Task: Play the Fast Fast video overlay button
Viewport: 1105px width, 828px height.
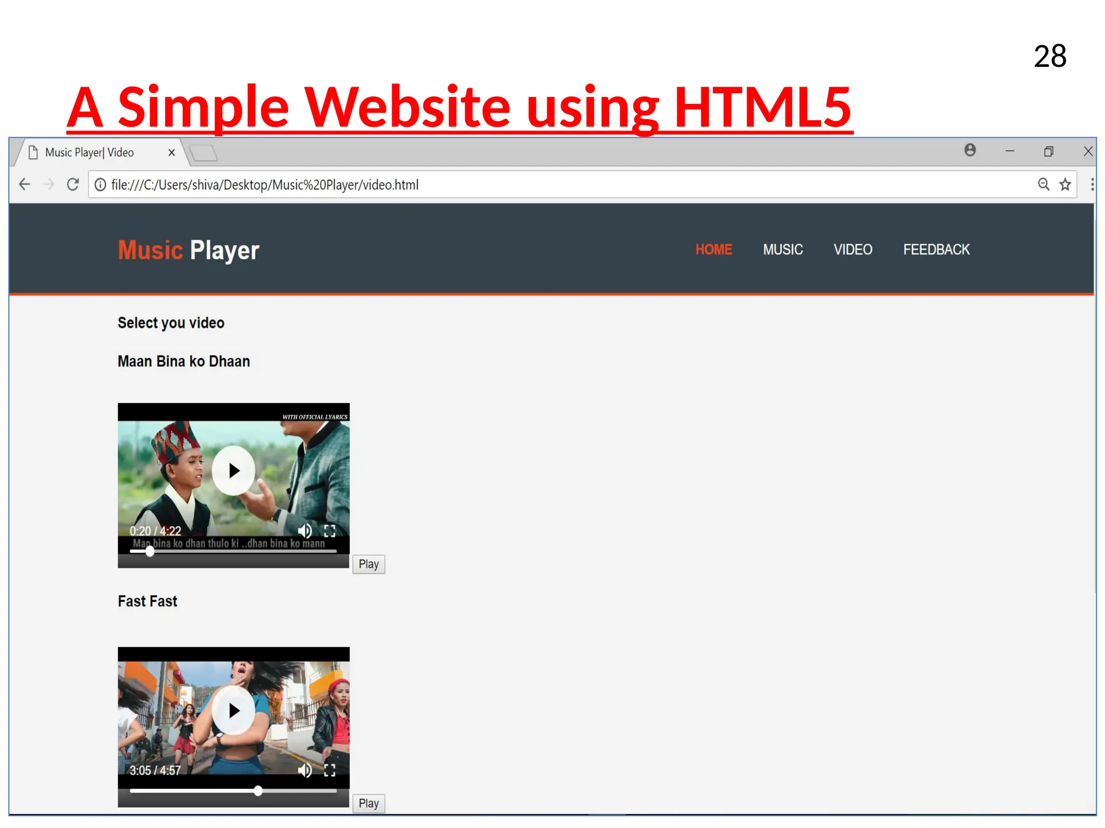Action: 234,710
